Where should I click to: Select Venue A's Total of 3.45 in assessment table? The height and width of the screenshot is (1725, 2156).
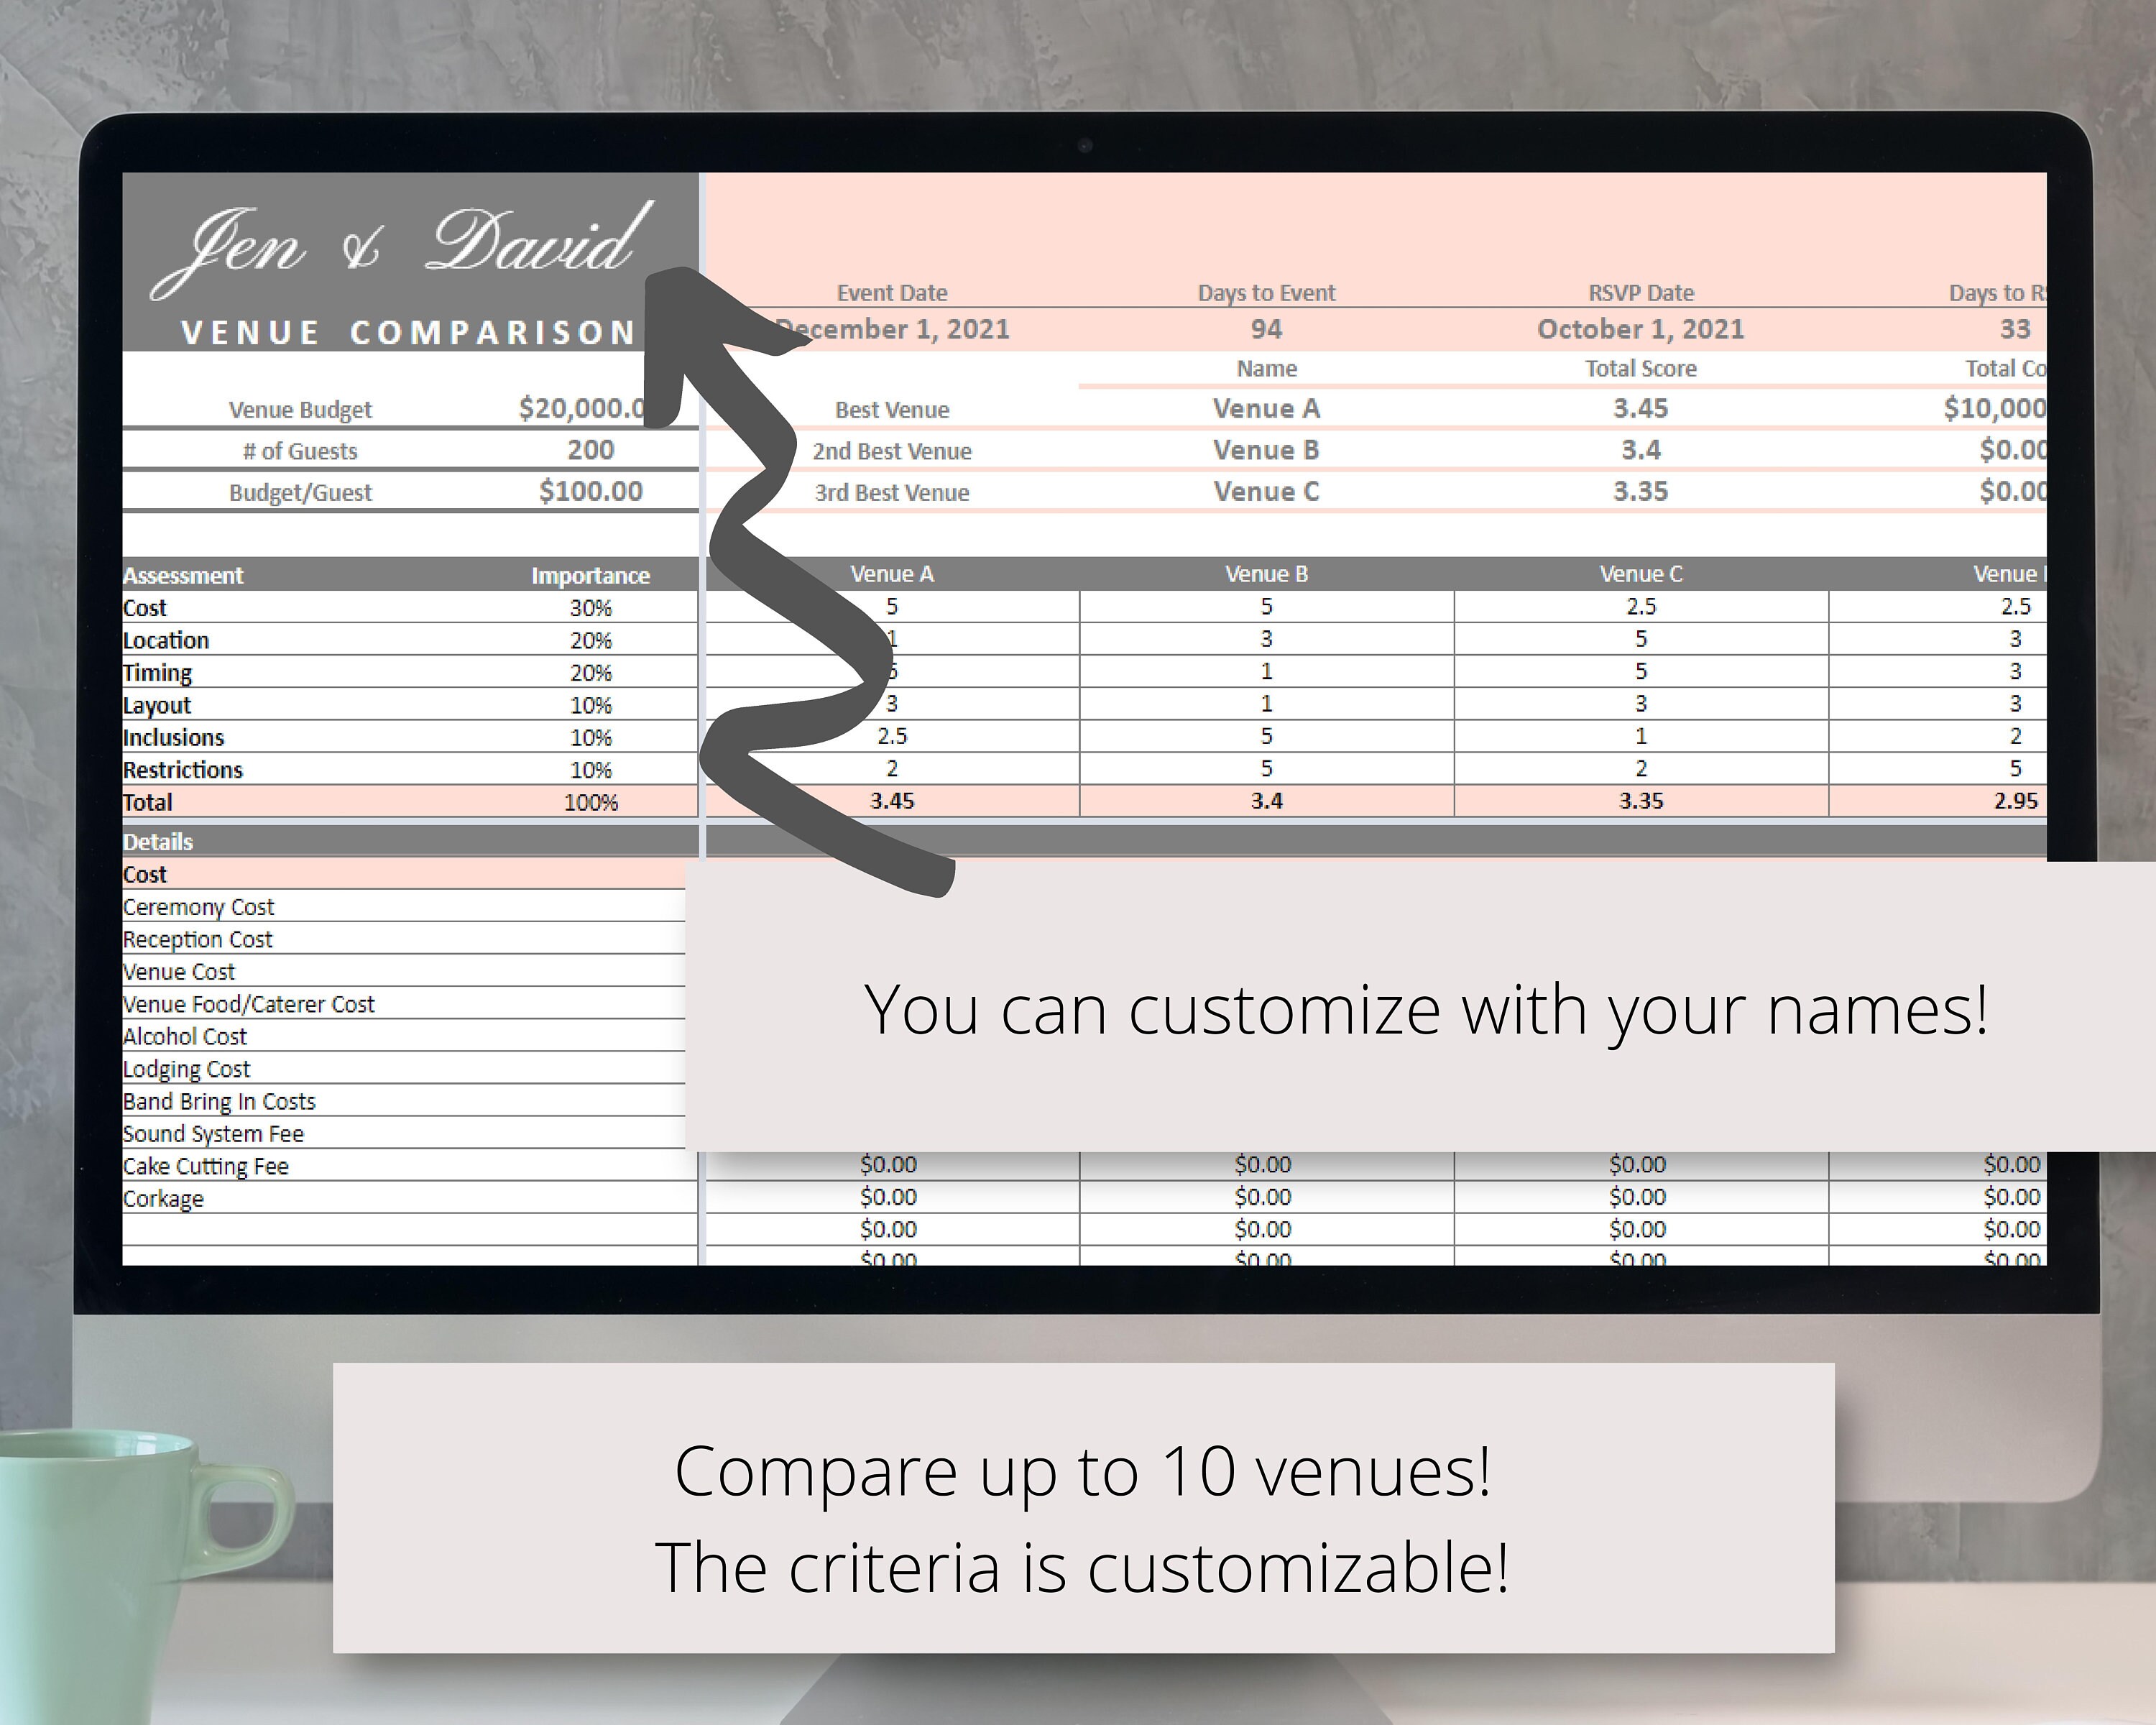(x=892, y=801)
